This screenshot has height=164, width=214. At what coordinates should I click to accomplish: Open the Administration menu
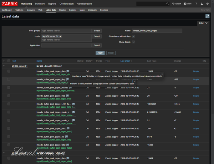tap(84, 4)
